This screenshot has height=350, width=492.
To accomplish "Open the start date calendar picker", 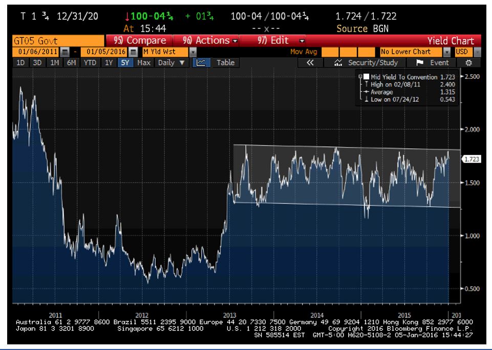I will (65, 52).
